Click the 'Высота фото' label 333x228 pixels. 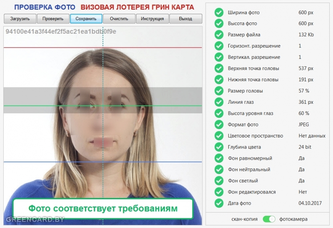click(x=243, y=23)
